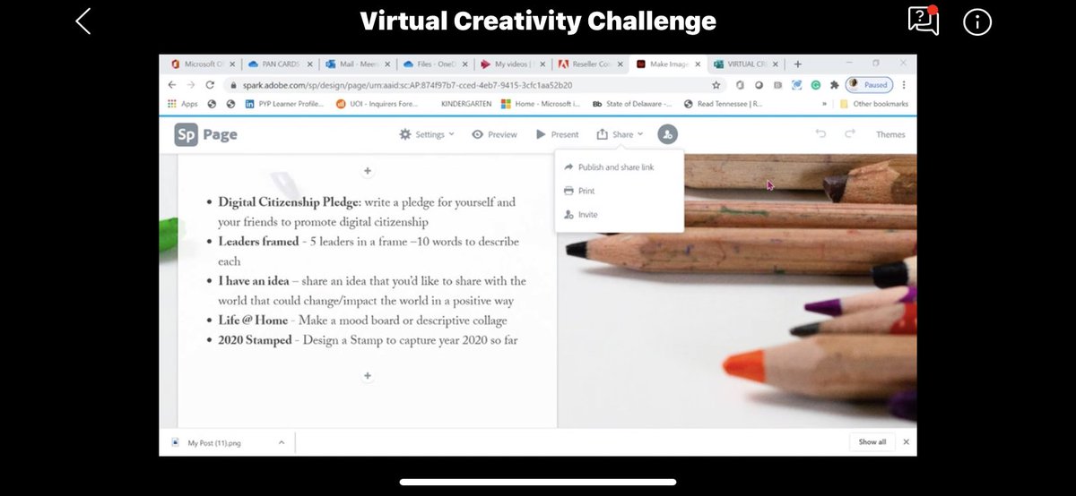Choose Publish and share link

point(609,167)
